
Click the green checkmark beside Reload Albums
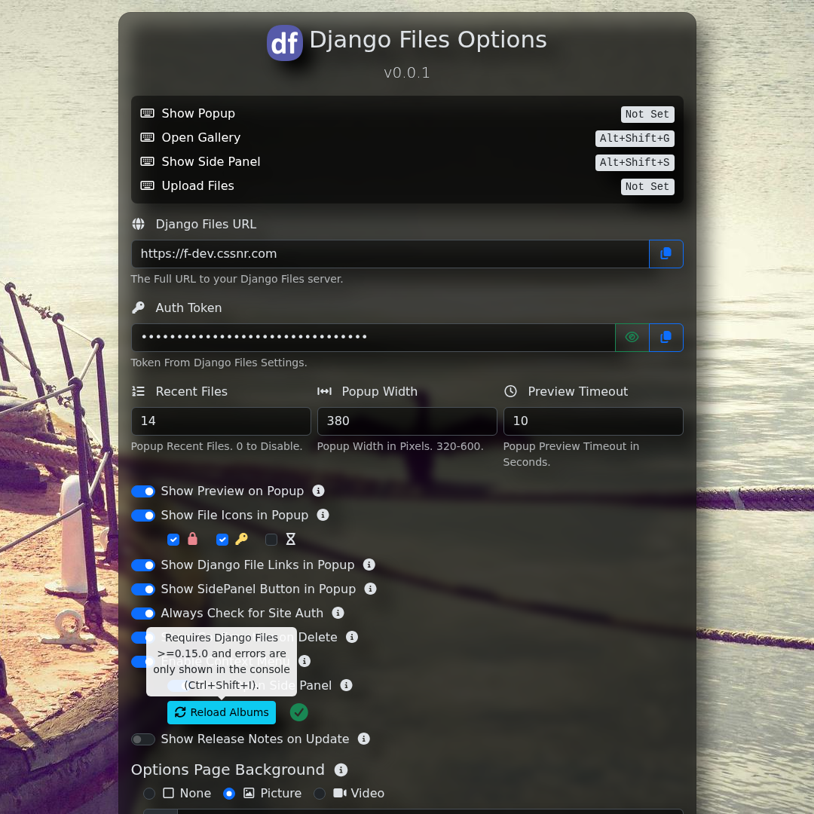[299, 712]
